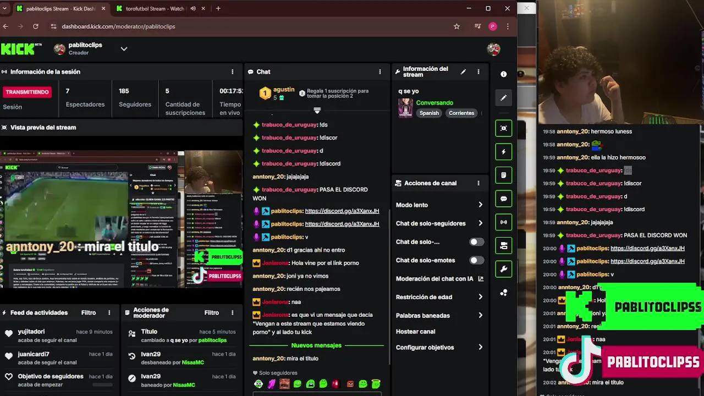The height and width of the screenshot is (396, 704).
Task: Toggle the Chat de solo-emotes switch
Action: click(476, 260)
